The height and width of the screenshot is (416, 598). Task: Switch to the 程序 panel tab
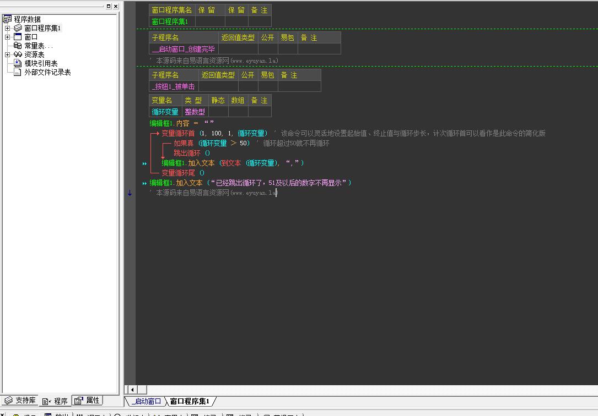[55, 401]
